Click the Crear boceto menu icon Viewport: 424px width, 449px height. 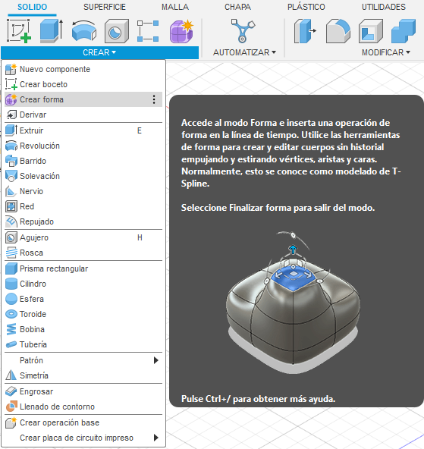coord(11,84)
